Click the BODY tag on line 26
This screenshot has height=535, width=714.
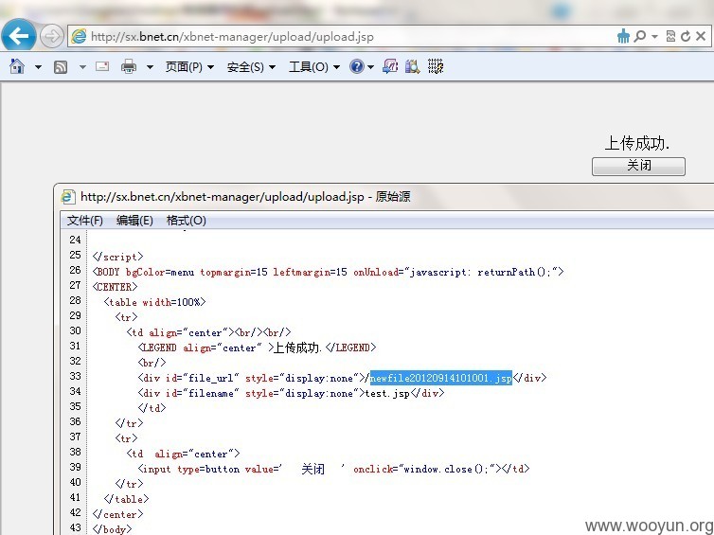coord(328,272)
